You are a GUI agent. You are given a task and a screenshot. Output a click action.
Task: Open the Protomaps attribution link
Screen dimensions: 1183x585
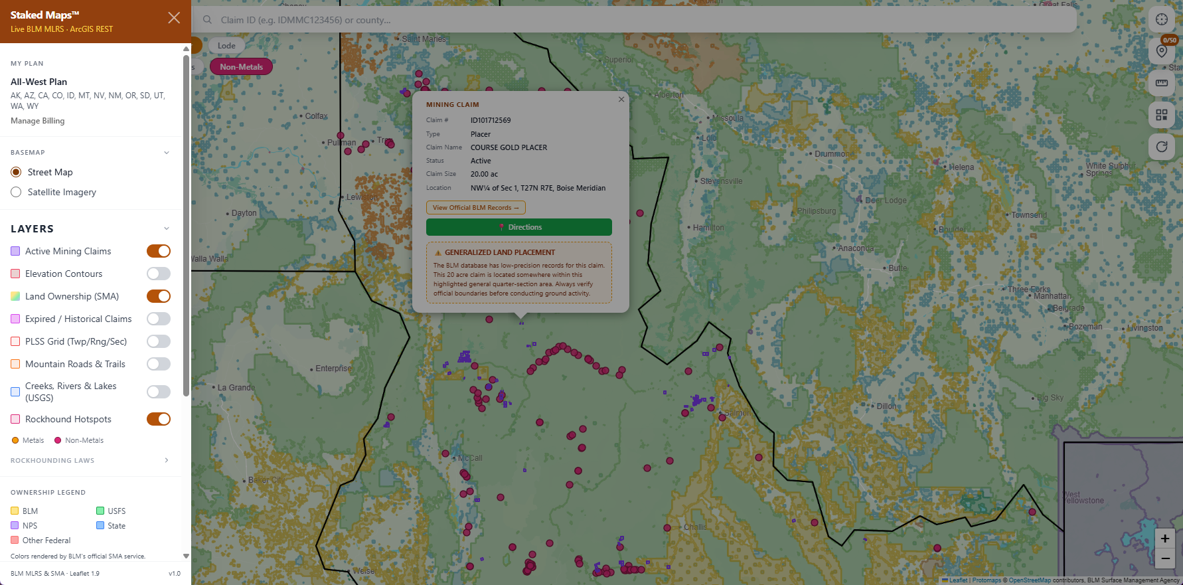coord(986,580)
